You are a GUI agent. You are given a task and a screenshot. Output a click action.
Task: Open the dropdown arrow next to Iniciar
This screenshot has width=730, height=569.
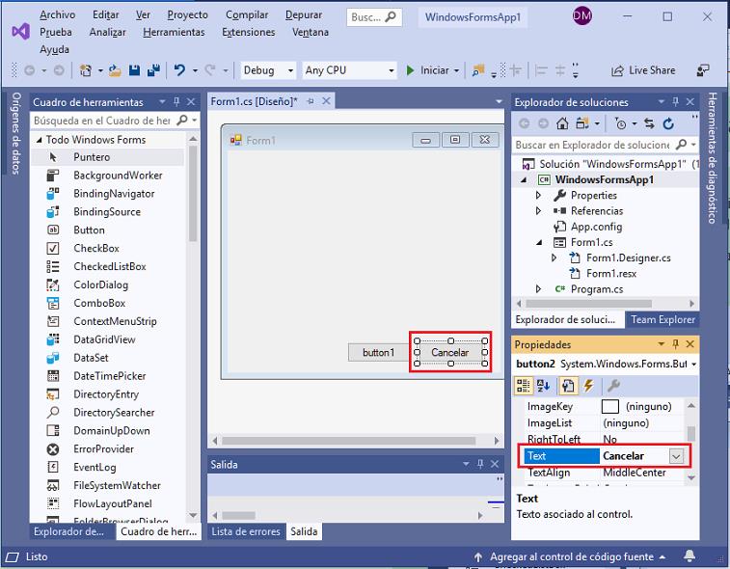click(x=456, y=70)
